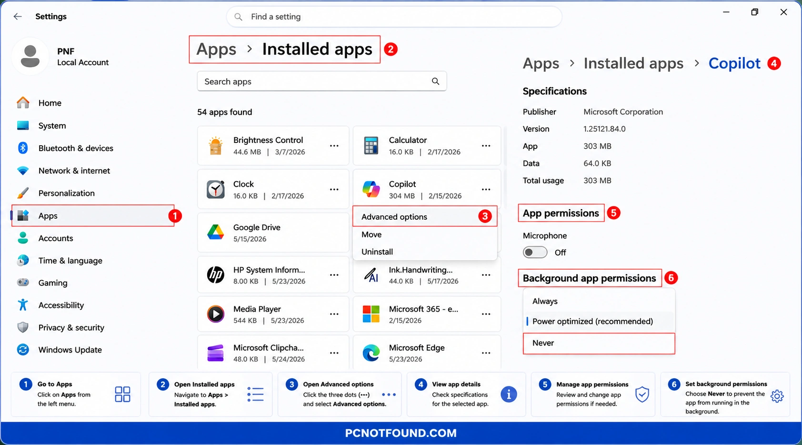The width and height of the screenshot is (802, 445).
Task: Click the PNF user avatar icon
Action: [30, 56]
